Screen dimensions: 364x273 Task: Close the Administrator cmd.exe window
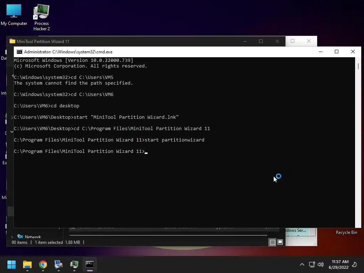[353, 52]
